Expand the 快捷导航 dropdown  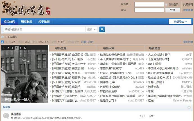coord(180,22)
